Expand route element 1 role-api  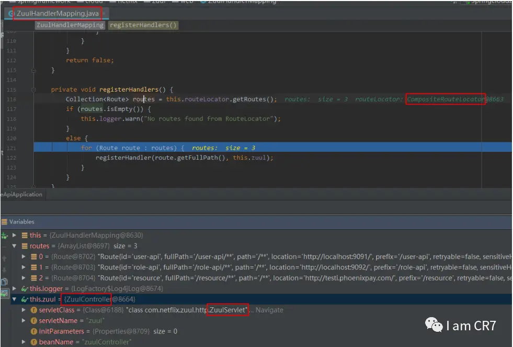pyautogui.click(x=24, y=267)
